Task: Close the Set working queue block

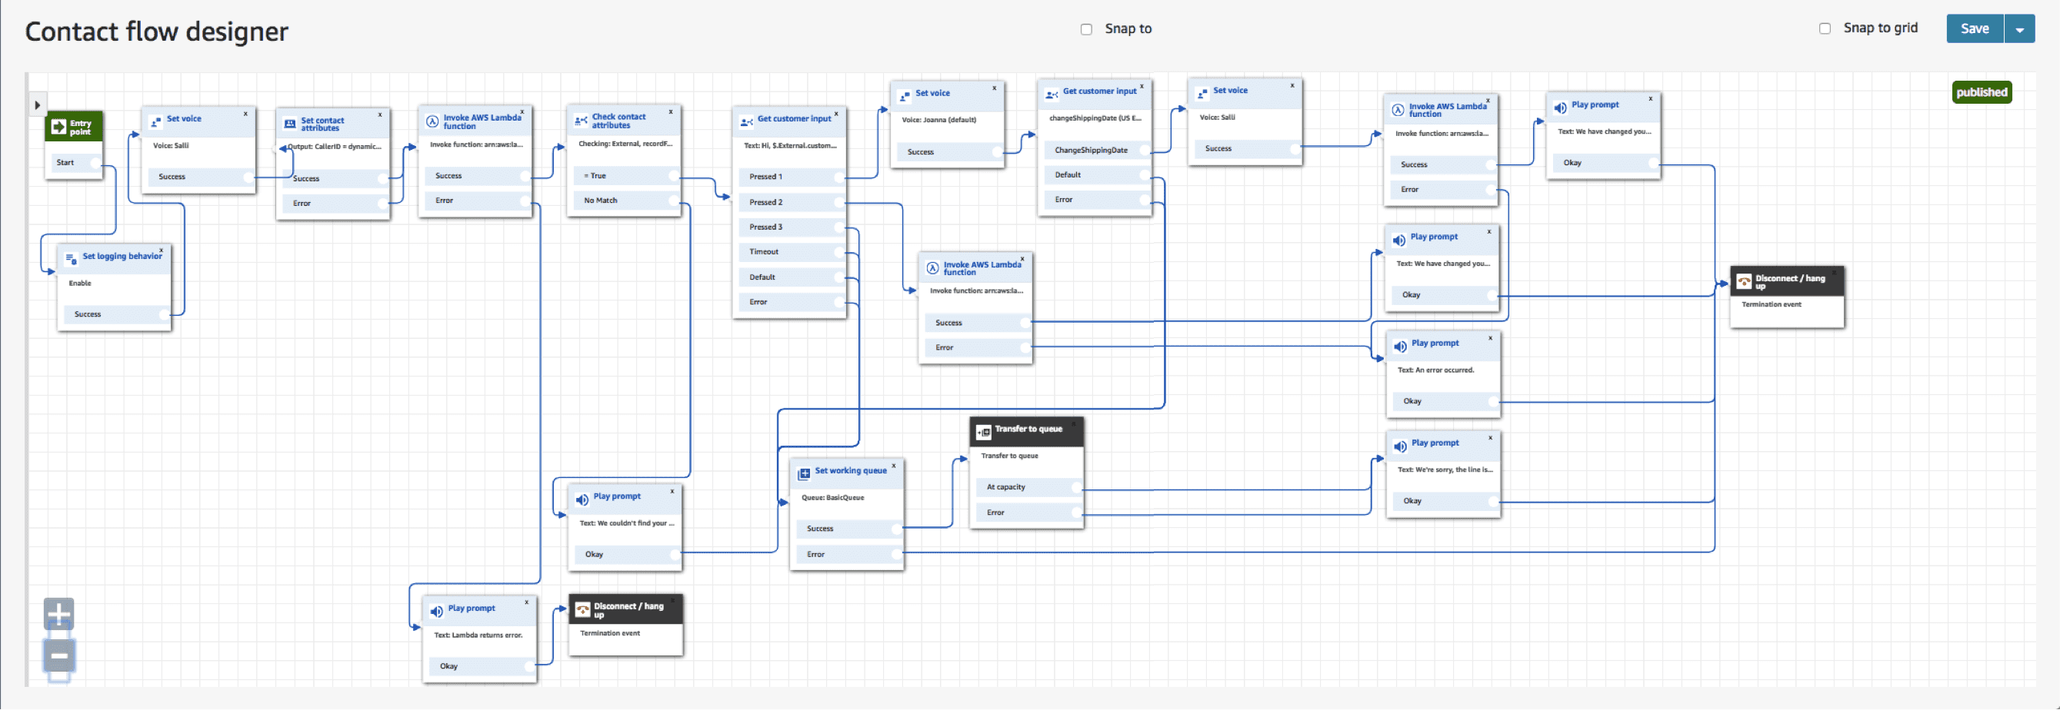Action: (894, 466)
